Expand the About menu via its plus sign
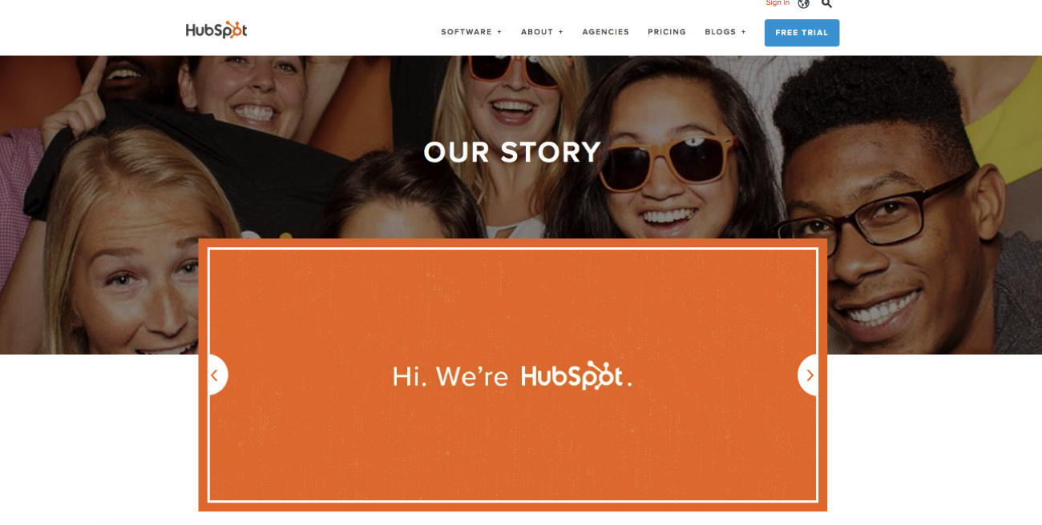 point(561,32)
